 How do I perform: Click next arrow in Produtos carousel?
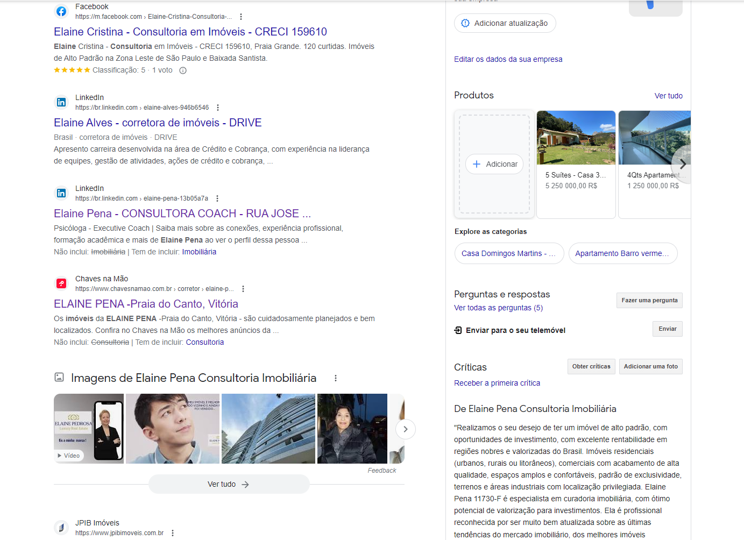pyautogui.click(x=682, y=165)
